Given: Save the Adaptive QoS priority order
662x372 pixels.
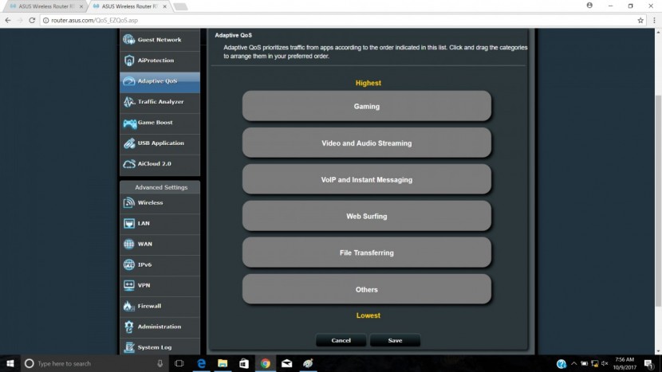Looking at the screenshot, I should (395, 340).
